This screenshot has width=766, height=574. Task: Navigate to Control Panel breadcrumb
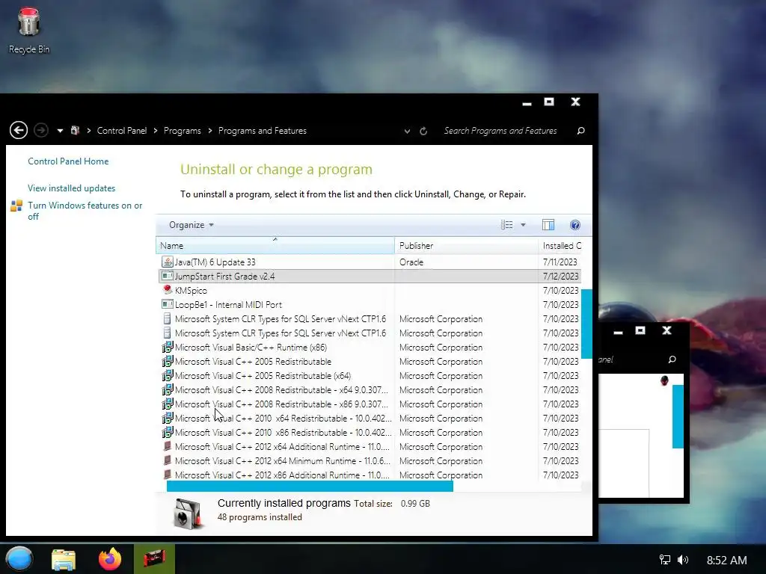(x=122, y=131)
